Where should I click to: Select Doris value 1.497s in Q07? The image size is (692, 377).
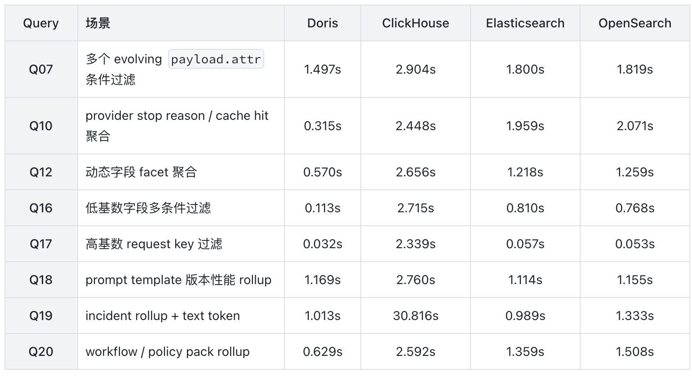323,69
